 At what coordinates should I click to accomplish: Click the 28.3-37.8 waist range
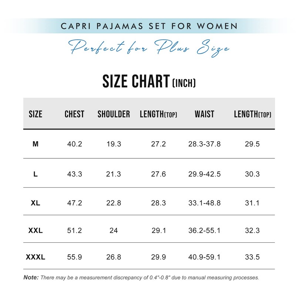point(204,144)
